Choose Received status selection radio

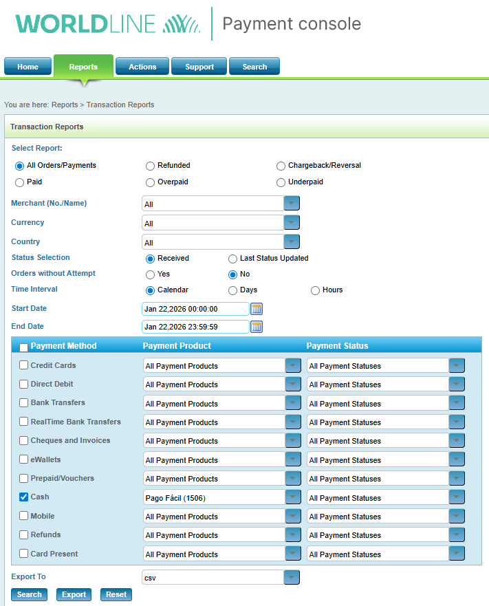coord(150,259)
